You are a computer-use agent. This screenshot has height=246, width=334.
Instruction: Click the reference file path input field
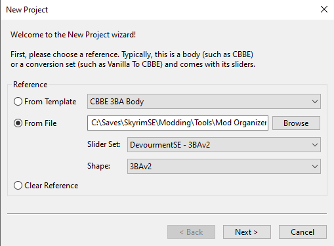tap(178, 123)
